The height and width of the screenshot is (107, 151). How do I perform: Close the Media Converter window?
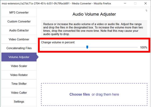(x=146, y=3)
